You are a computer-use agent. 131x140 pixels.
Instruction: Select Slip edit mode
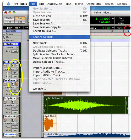tap(9, 22)
